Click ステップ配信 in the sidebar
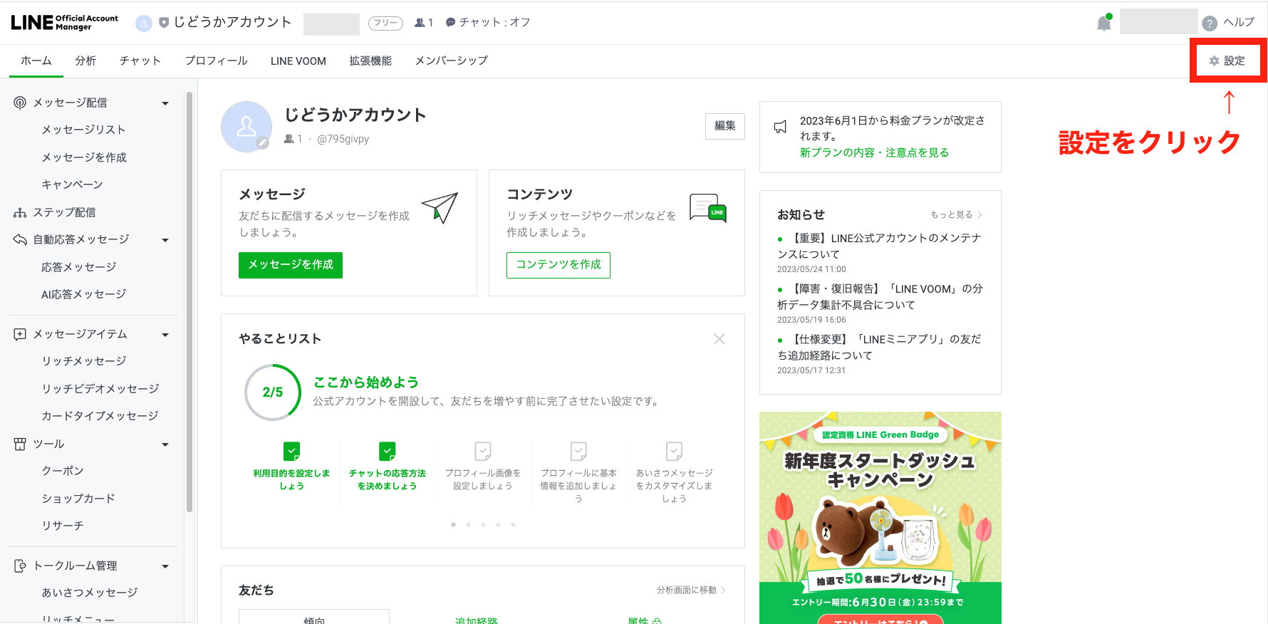Viewport: 1268px width, 624px height. pyautogui.click(x=64, y=212)
